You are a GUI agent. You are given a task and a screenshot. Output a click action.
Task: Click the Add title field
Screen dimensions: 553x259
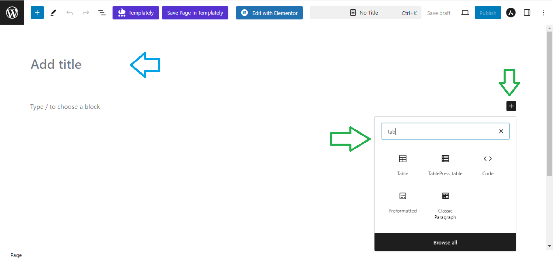click(x=56, y=64)
